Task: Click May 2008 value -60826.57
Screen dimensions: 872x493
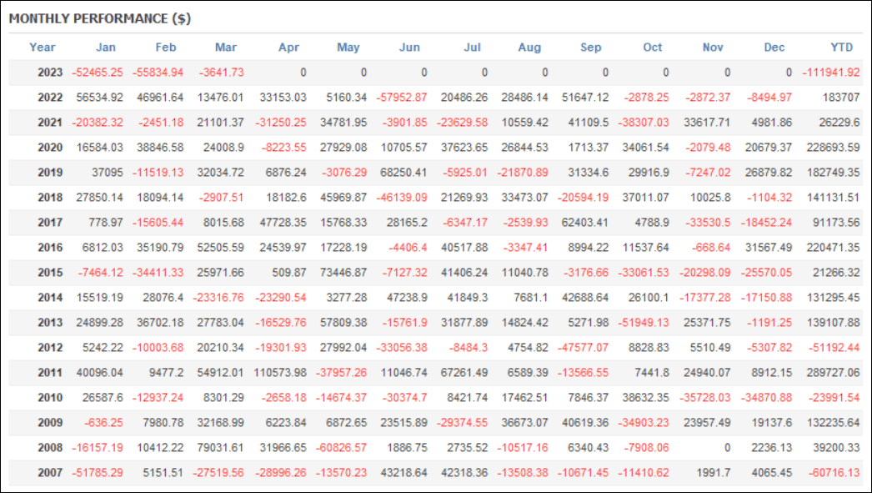Action: [341, 448]
